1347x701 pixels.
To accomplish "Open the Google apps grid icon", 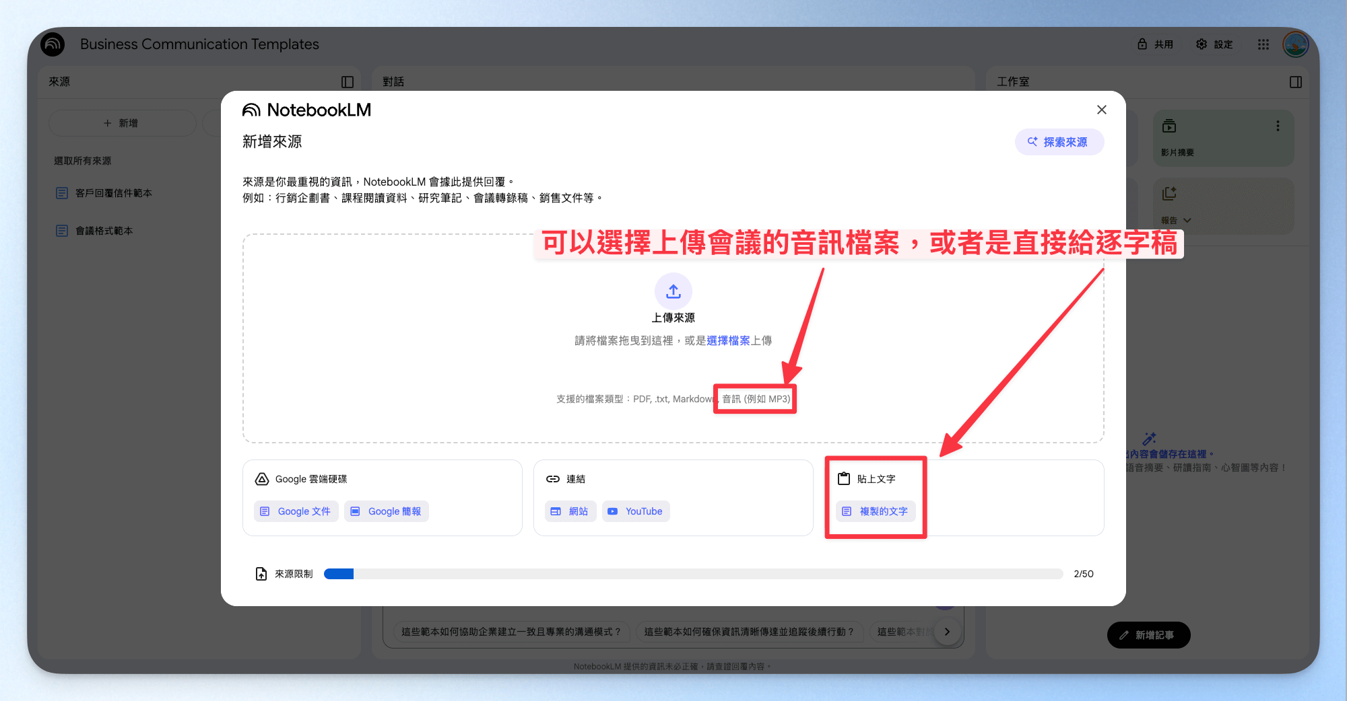I will click(x=1263, y=44).
